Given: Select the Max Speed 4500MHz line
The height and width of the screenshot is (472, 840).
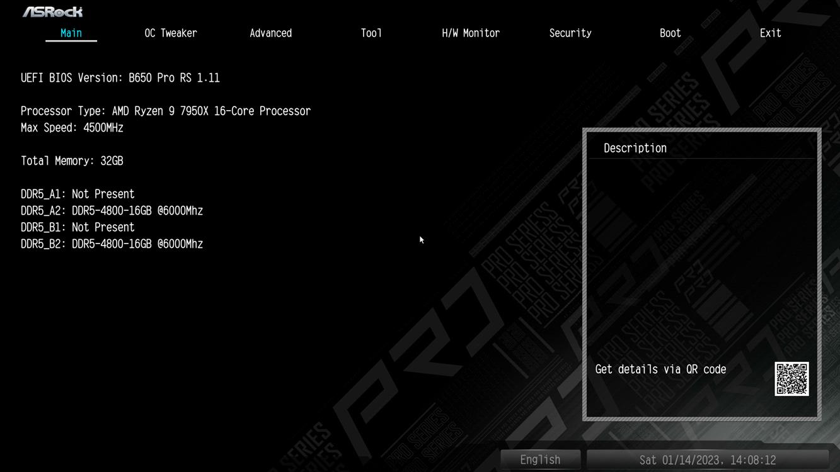Looking at the screenshot, I should 72,128.
